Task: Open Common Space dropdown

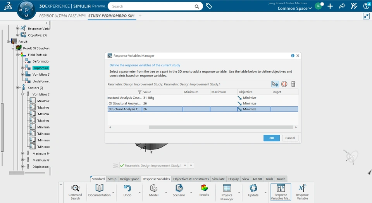Action: [x=294, y=8]
